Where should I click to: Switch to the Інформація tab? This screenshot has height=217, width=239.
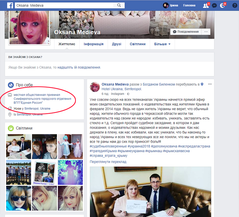coord(94,44)
